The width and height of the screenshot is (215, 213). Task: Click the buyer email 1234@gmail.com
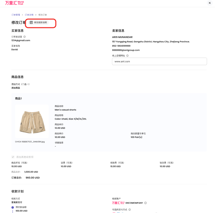(20, 40)
